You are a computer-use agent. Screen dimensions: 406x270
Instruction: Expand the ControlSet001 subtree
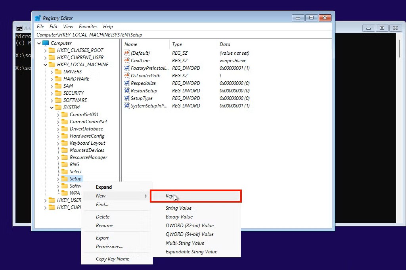coord(57,114)
